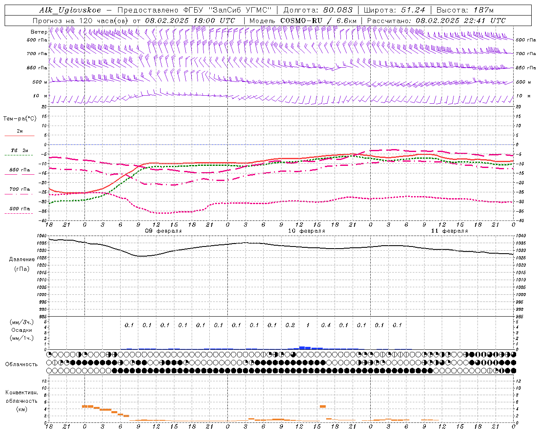Select the Тем-ра(°C) temperature label
The height and width of the screenshot is (430, 538).
20,119
